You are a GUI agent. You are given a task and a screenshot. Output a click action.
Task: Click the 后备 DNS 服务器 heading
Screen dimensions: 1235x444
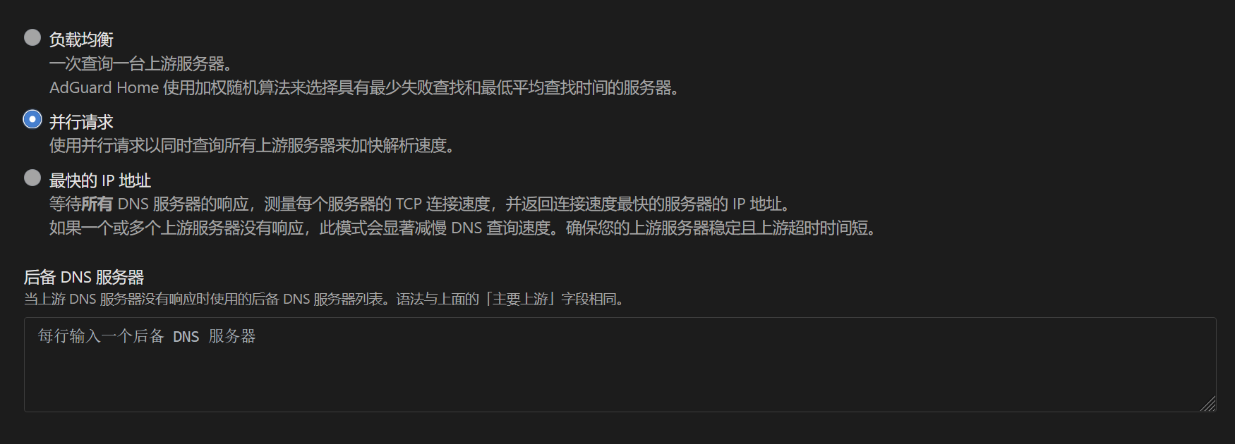click(x=84, y=277)
